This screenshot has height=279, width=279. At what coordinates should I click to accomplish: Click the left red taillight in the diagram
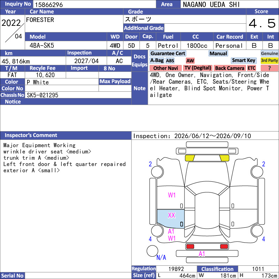tap(190, 247)
